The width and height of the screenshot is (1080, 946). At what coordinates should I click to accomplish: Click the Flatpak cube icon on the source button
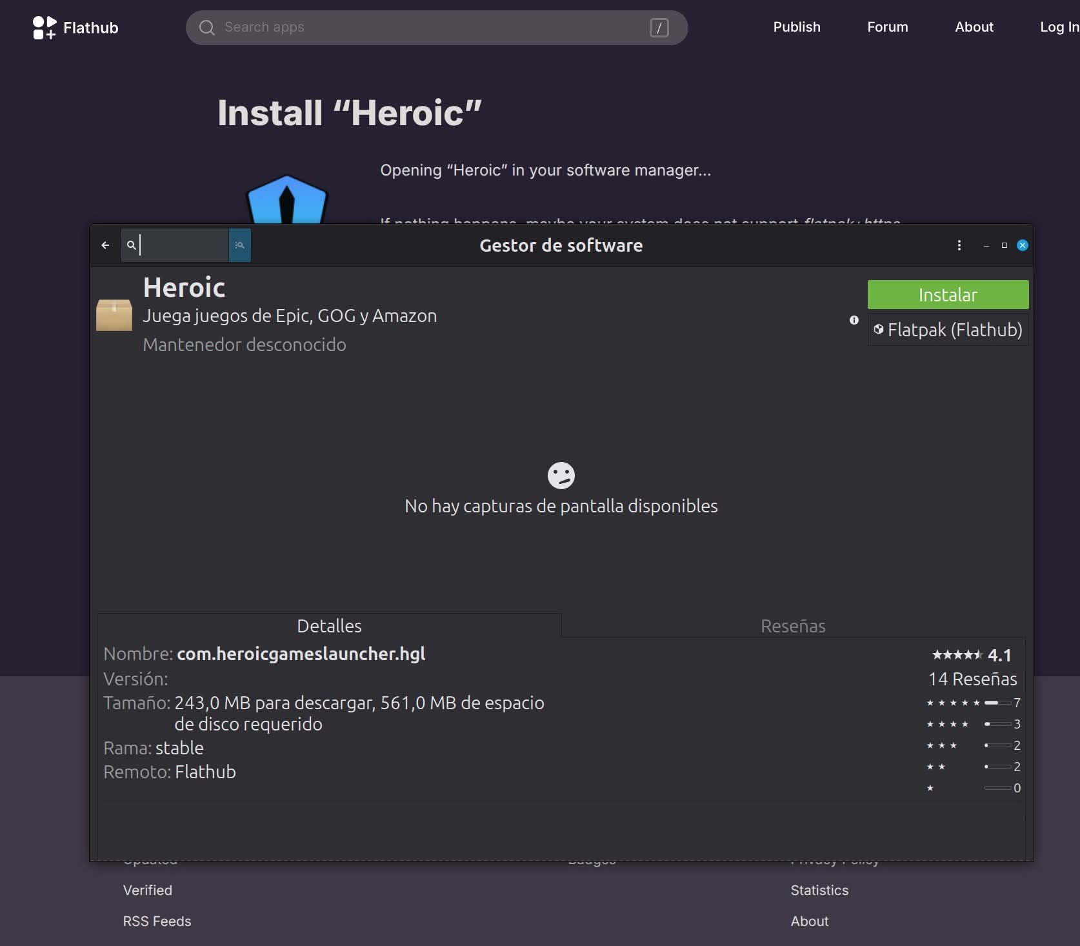[x=879, y=330]
